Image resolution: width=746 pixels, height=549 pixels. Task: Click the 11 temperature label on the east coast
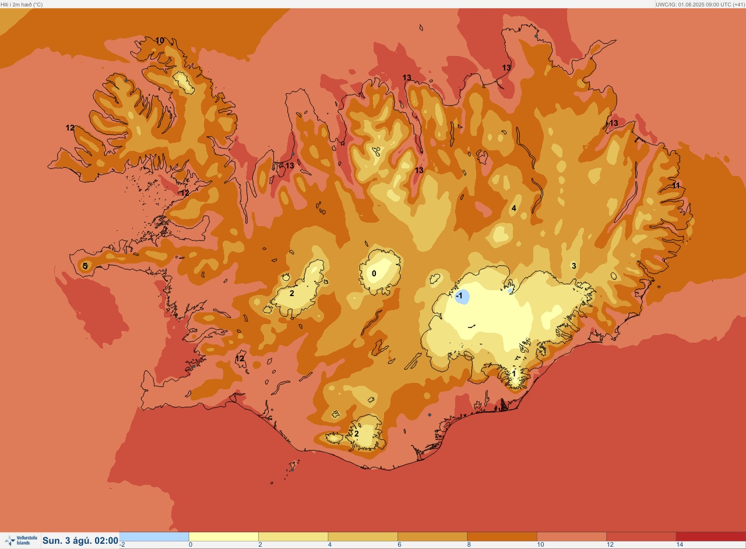coord(676,185)
